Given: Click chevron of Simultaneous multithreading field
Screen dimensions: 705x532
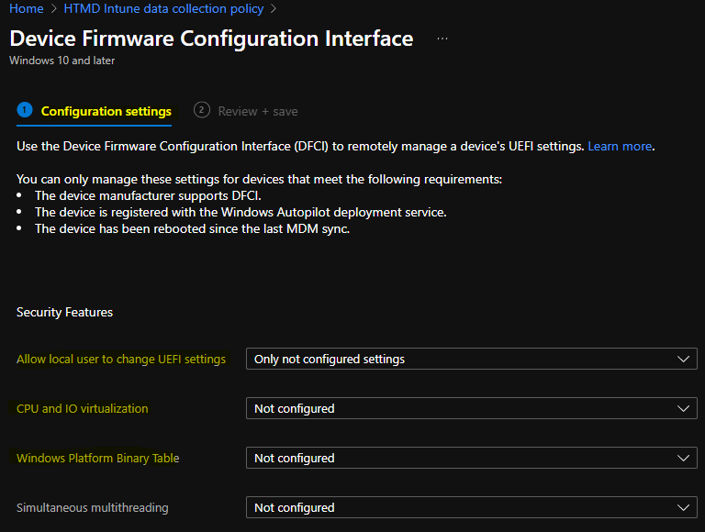Looking at the screenshot, I should coord(683,507).
